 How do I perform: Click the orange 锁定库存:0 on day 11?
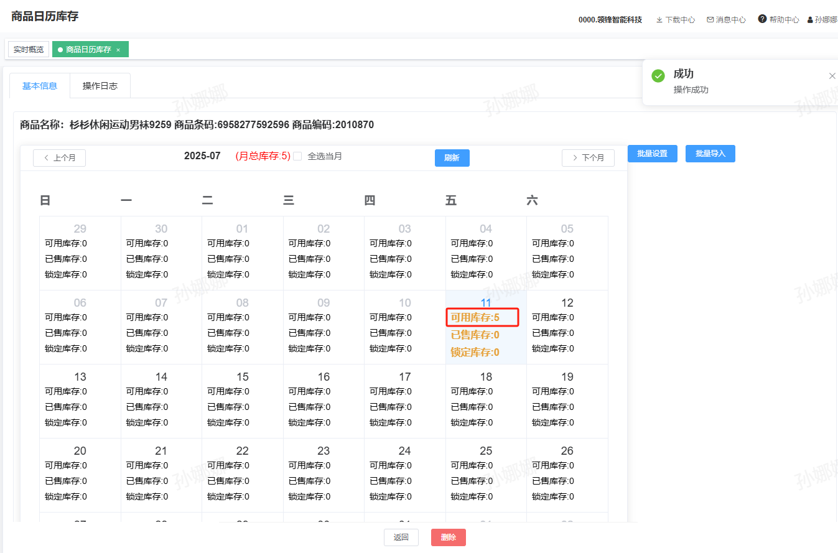coord(475,352)
